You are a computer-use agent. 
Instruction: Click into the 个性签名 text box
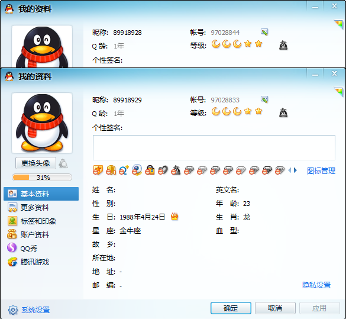(214, 147)
